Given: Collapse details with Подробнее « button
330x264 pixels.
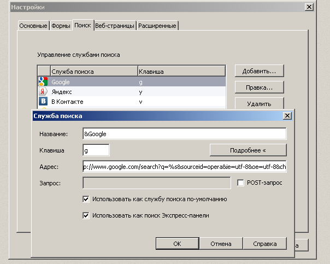Looking at the screenshot, I should coord(248,150).
